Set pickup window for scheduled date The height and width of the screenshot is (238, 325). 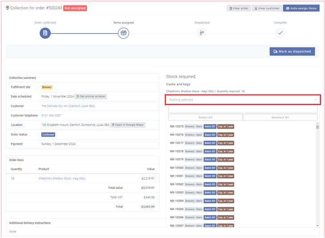point(91,96)
